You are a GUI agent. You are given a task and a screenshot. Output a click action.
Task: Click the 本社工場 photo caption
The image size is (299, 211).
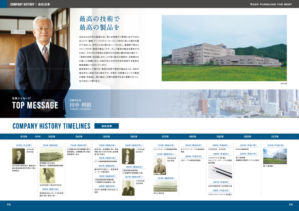click(283, 83)
